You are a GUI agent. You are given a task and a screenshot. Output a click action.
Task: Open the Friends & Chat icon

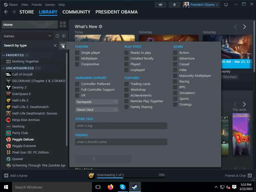[250, 176]
